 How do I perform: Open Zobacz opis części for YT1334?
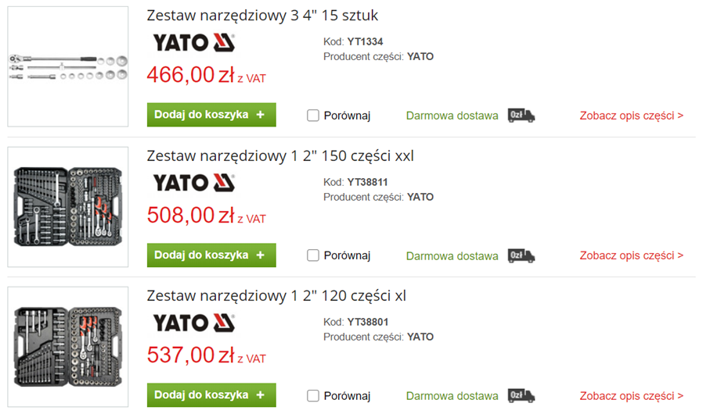tap(631, 116)
